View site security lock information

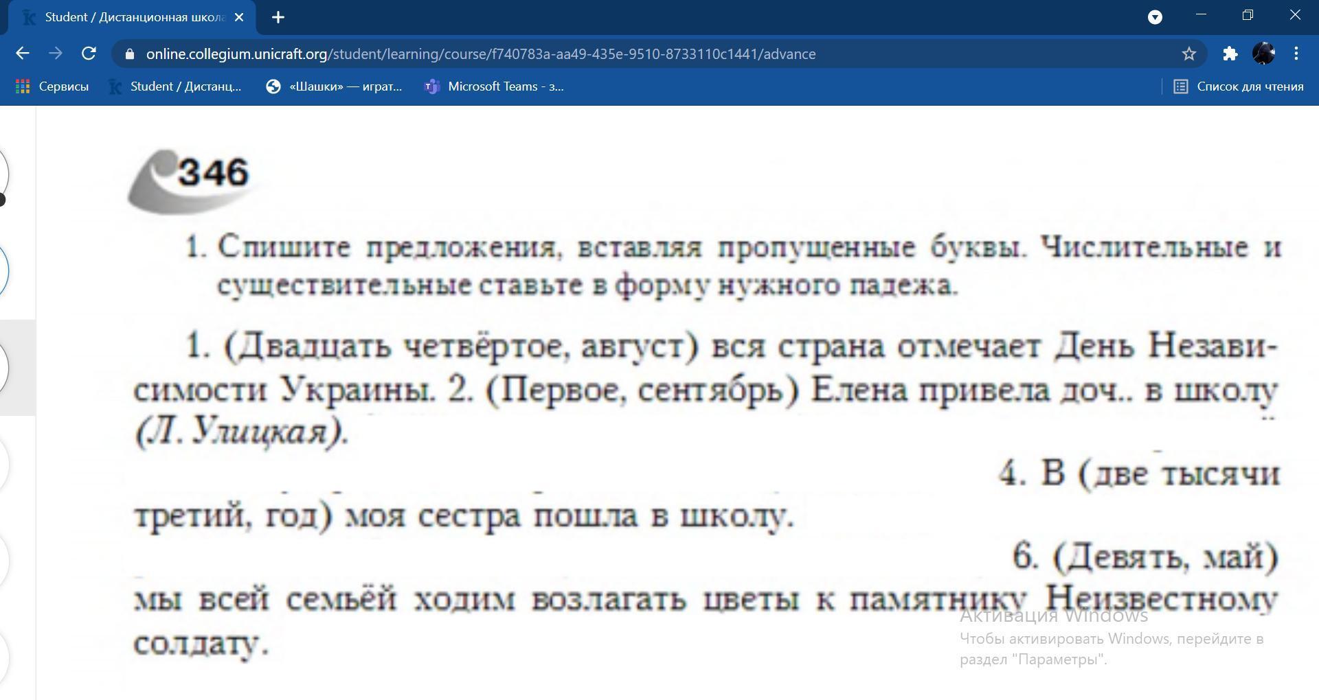[130, 54]
